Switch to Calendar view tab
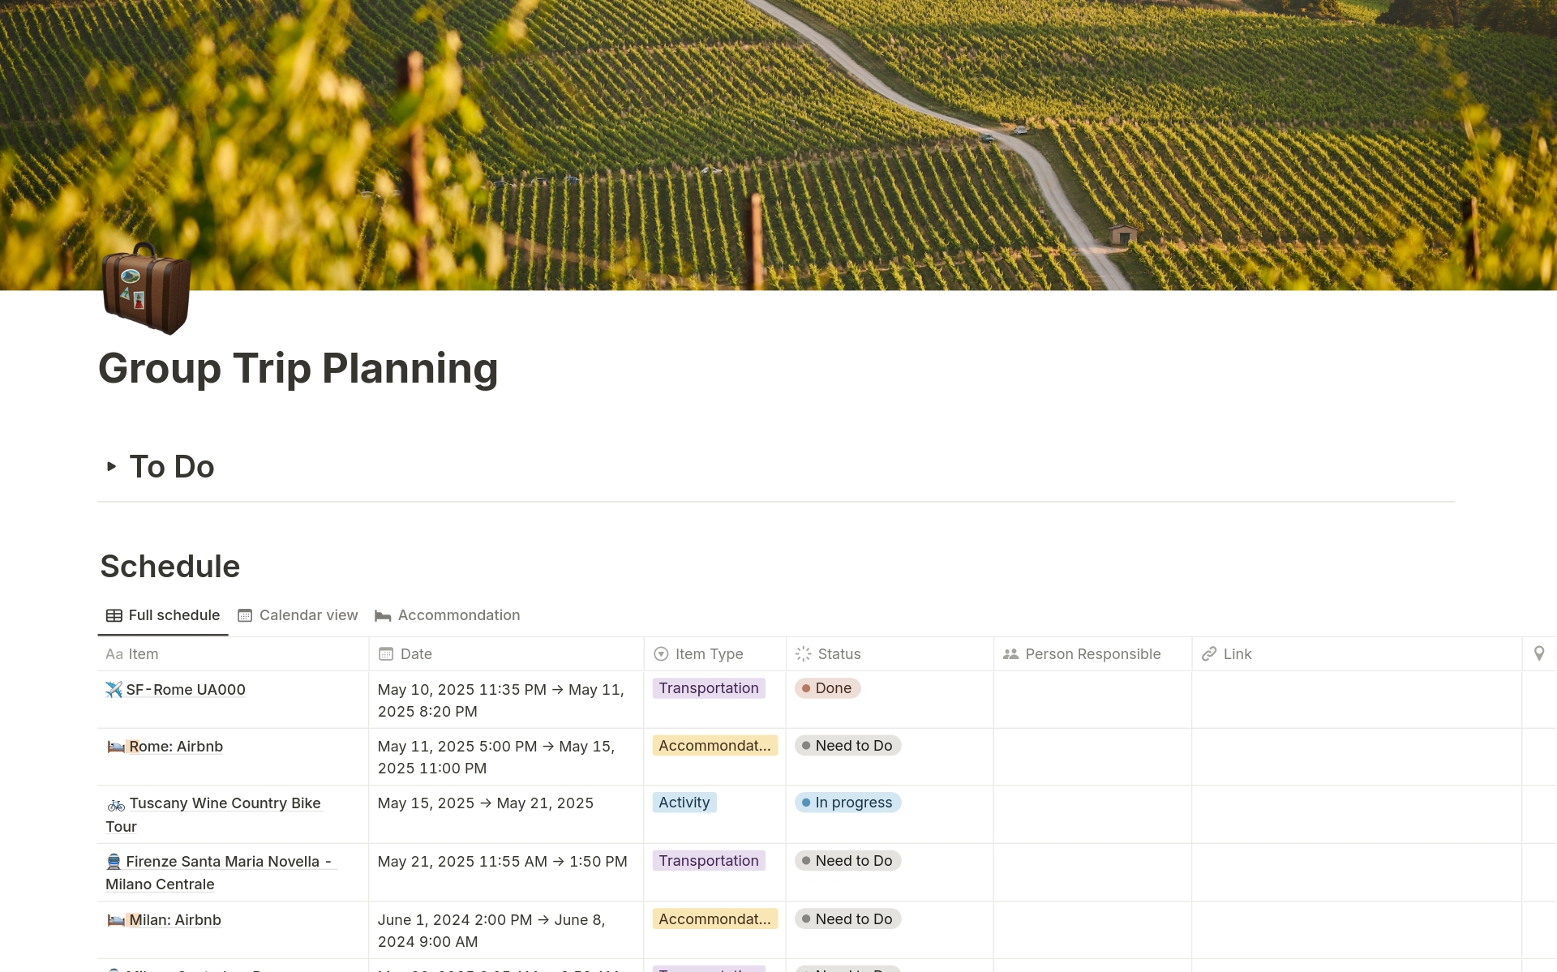 298,615
